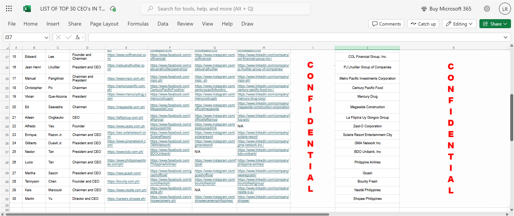Open the bounty.com.ph link

[123, 181]
